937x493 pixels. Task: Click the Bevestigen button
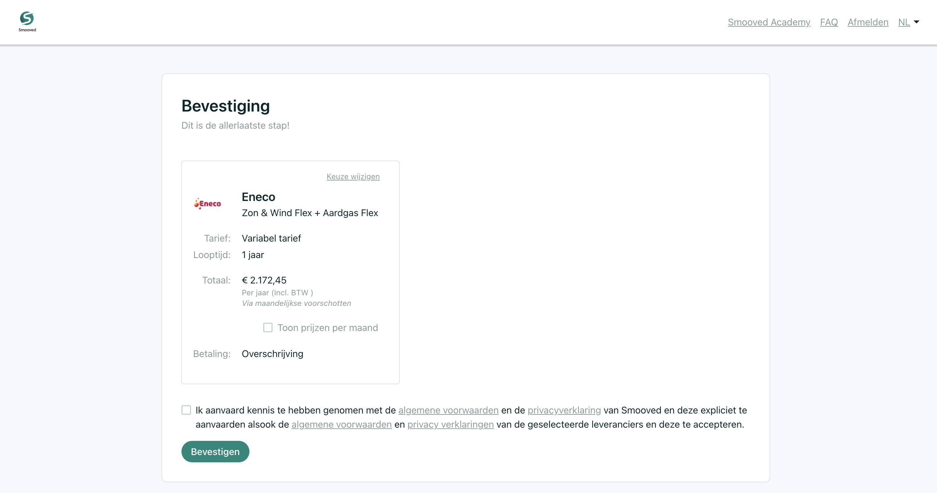point(215,451)
